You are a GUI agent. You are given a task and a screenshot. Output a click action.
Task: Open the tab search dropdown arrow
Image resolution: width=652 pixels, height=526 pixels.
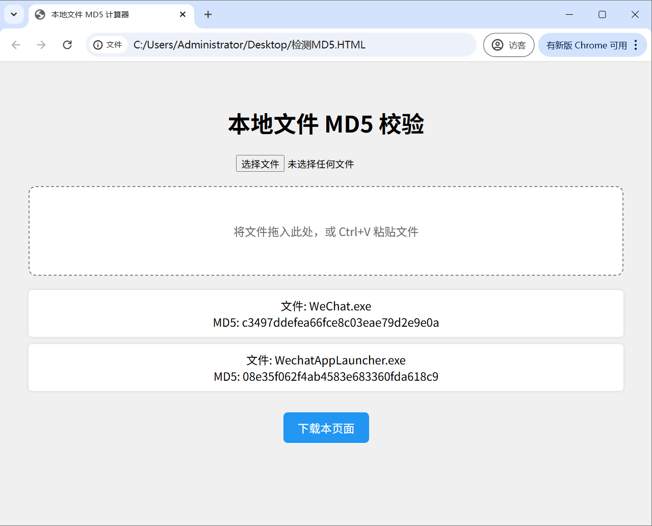coord(14,14)
